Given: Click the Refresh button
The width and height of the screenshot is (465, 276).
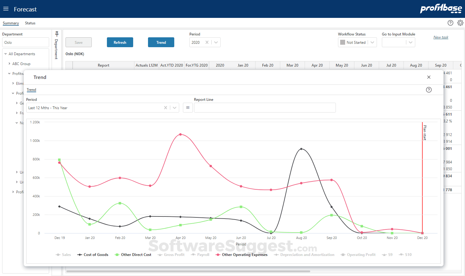Looking at the screenshot, I should click(x=120, y=42).
